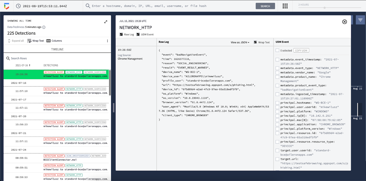
Task: Click the DETECTIONS column header
Action: 51,65
